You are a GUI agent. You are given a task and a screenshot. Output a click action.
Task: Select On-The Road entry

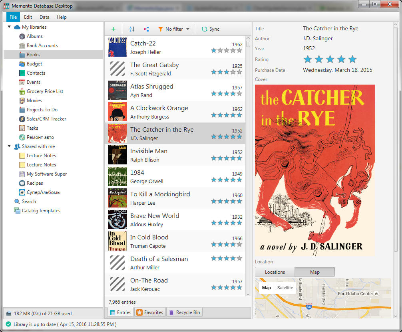tap(175, 284)
